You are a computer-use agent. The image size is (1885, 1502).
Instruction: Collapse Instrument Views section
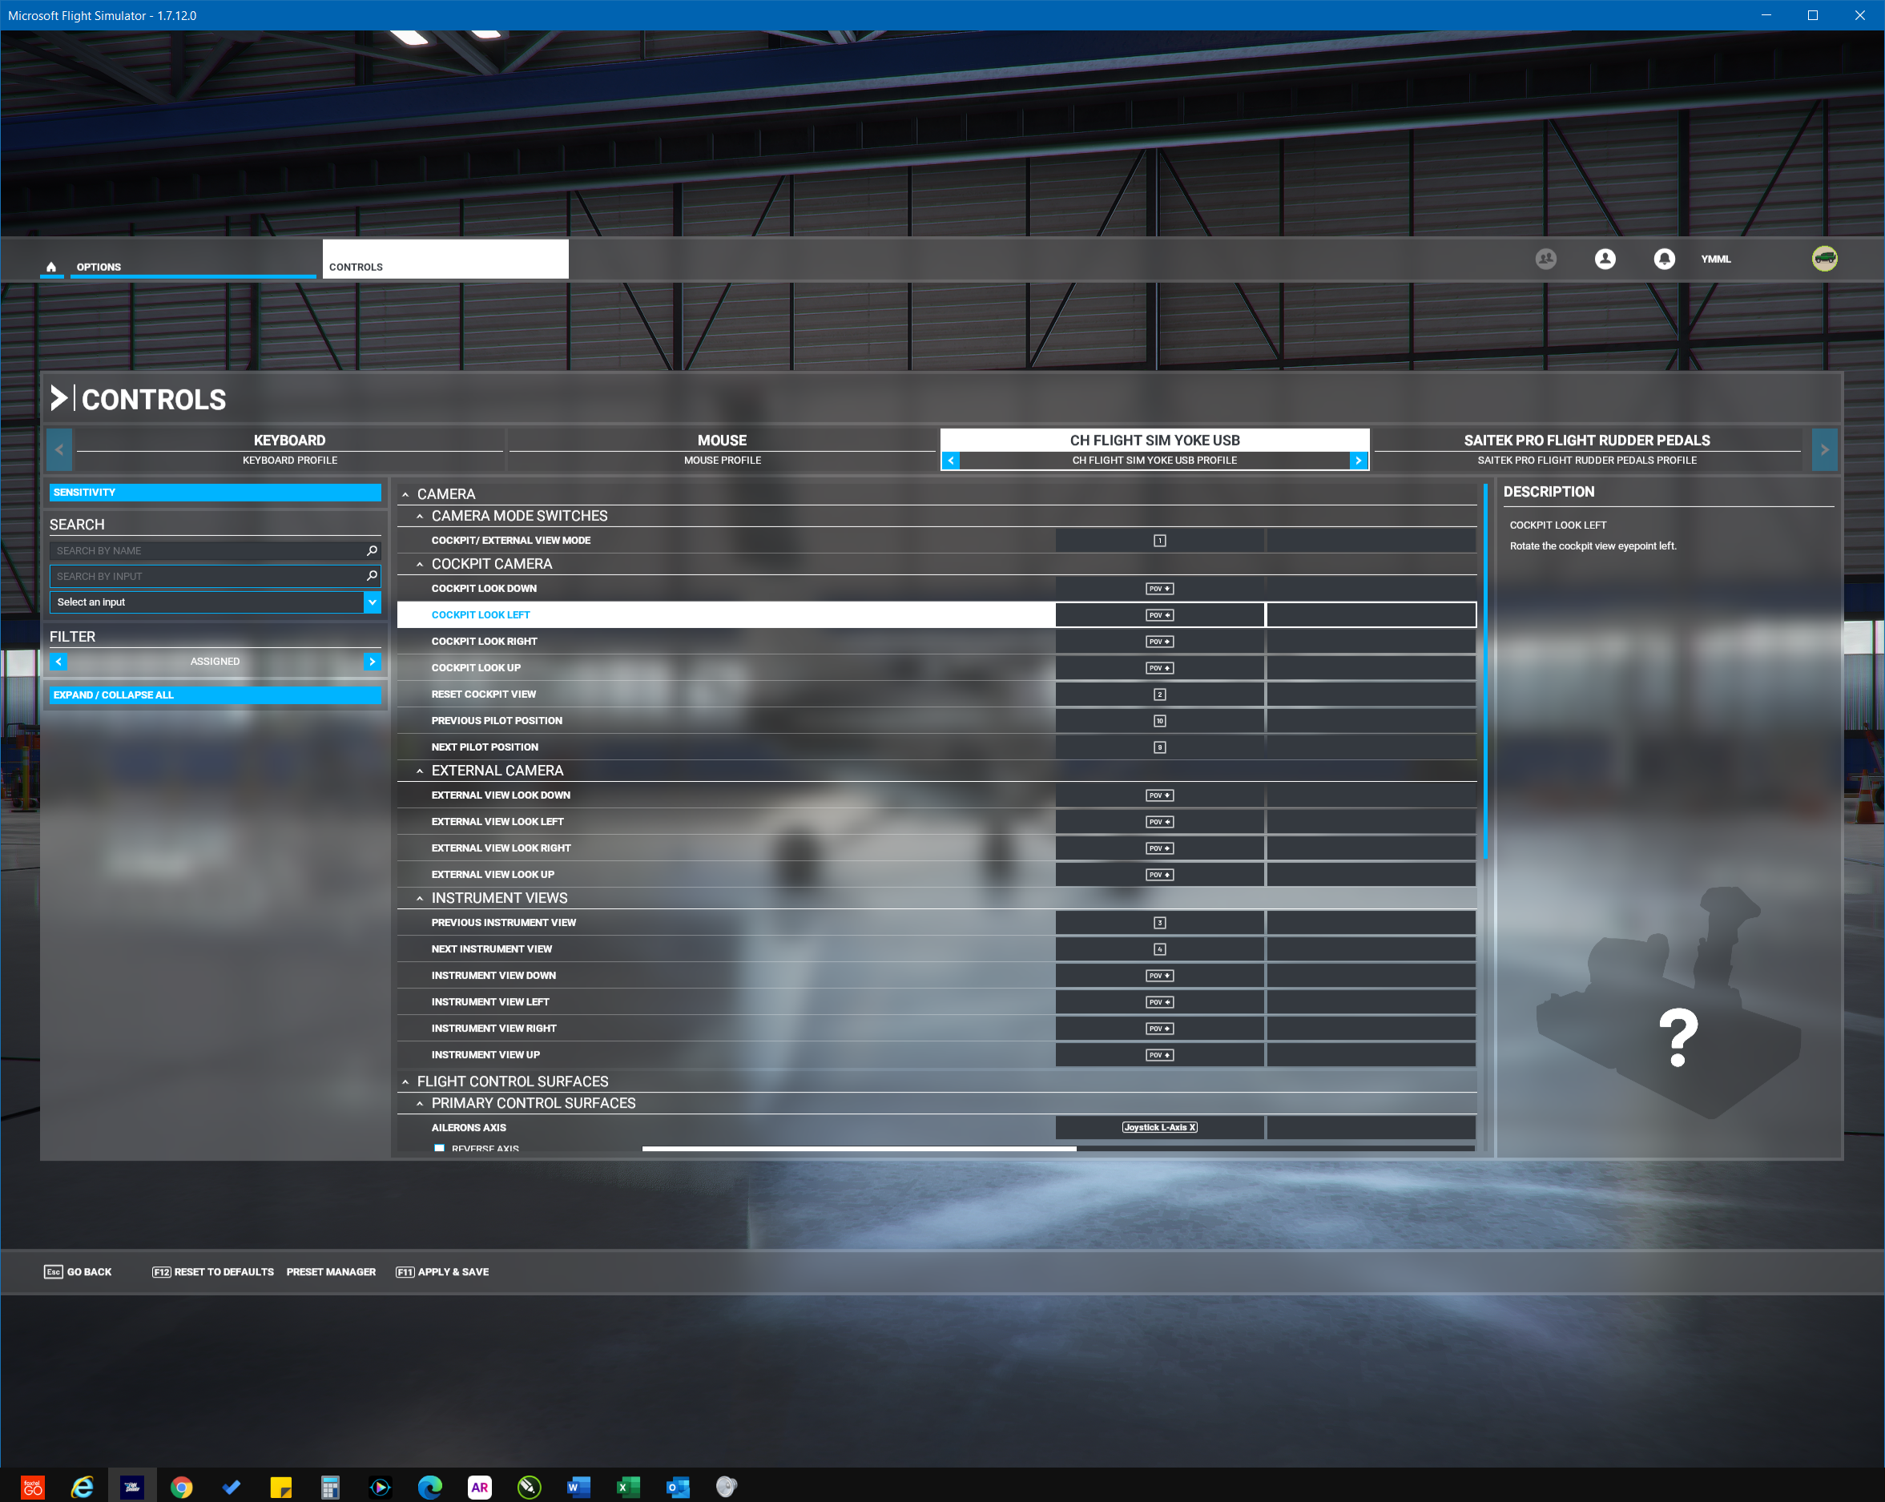pos(420,899)
